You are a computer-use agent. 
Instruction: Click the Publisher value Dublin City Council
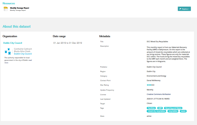click(x=154, y=67)
